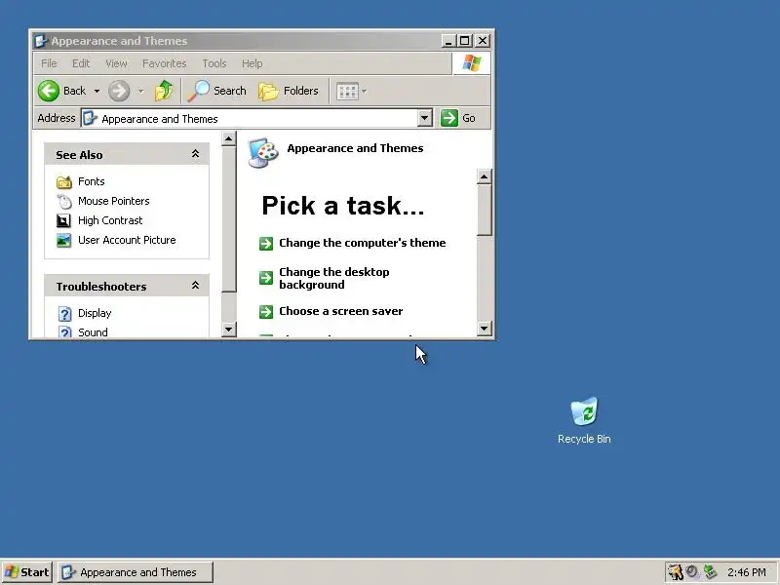Collapse the Troubleshooters panel
Image resolution: width=780 pixels, height=585 pixels.
(196, 286)
